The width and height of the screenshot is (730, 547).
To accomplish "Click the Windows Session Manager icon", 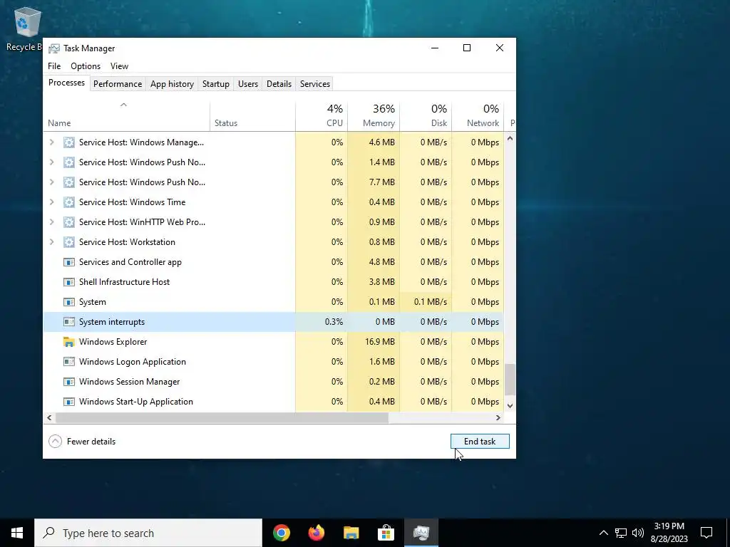I will click(69, 382).
